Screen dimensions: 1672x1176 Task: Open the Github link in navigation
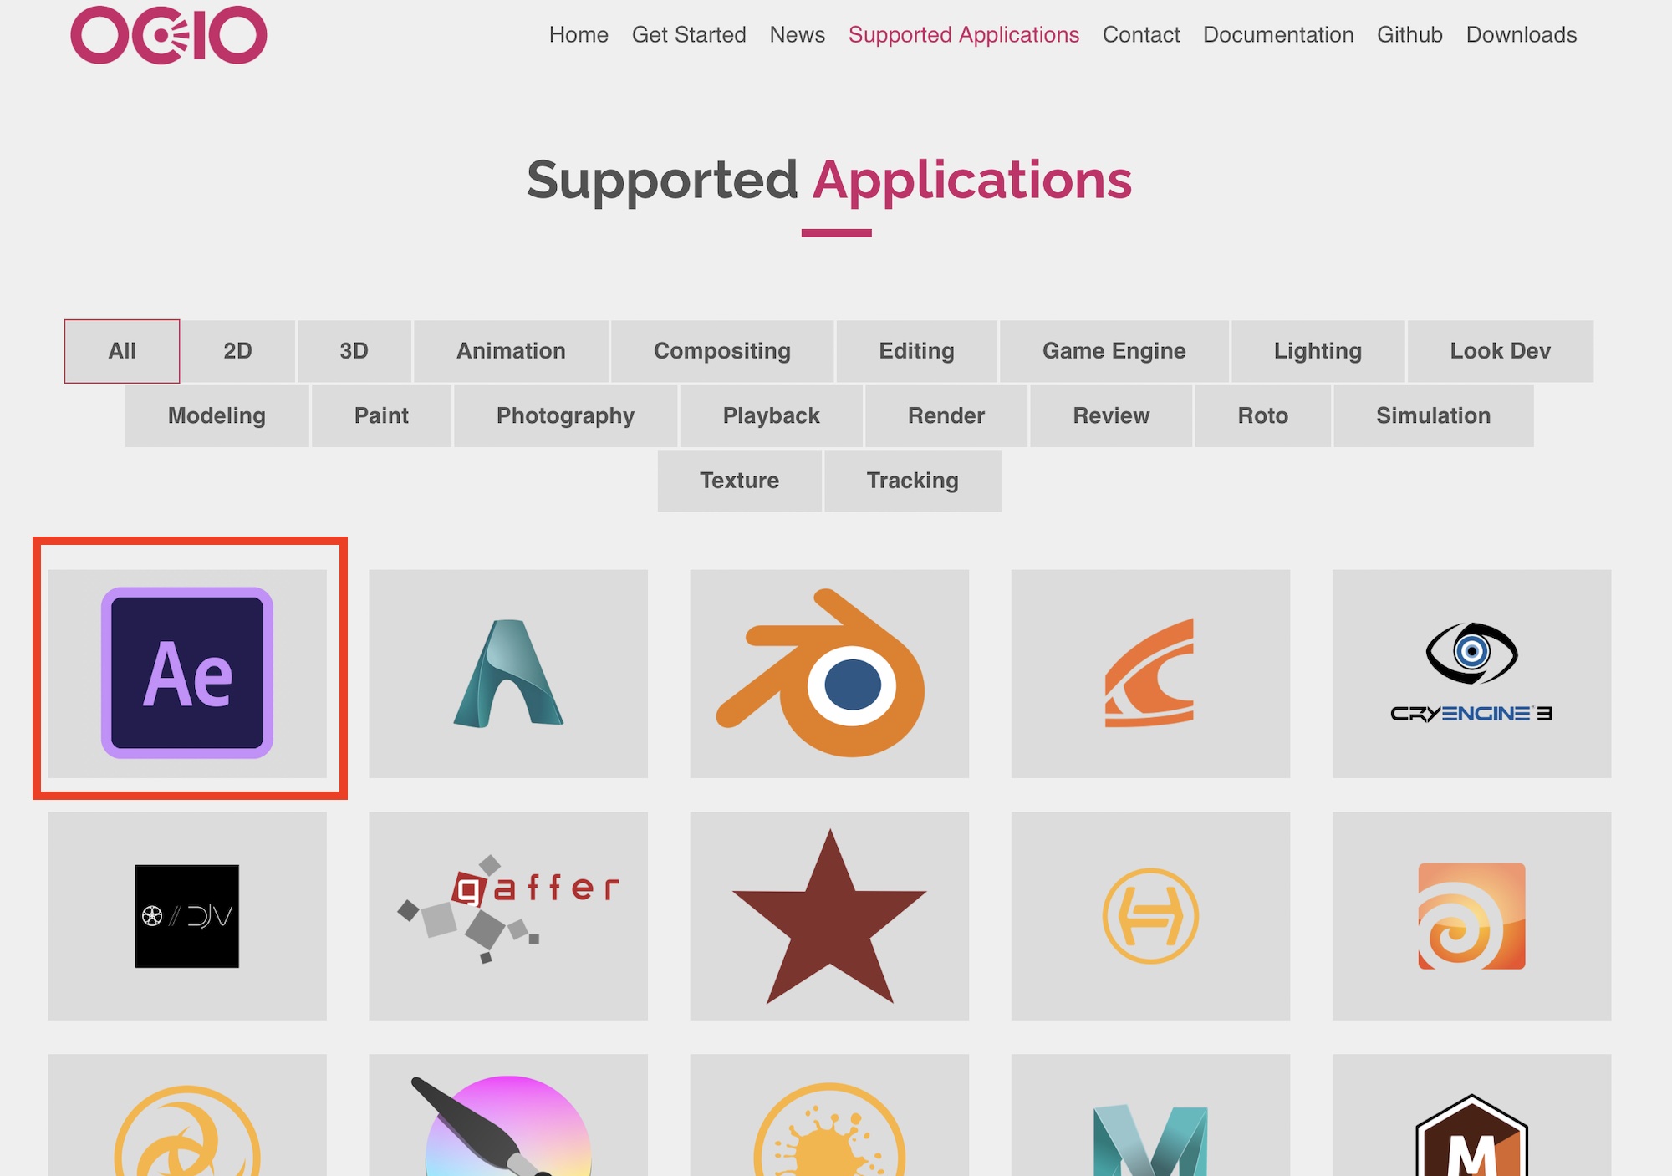click(x=1409, y=35)
